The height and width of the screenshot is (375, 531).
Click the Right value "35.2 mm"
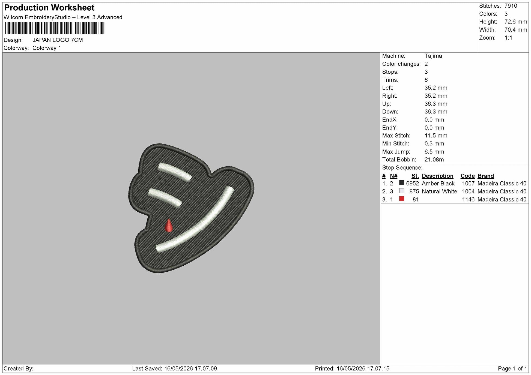tap(436, 96)
